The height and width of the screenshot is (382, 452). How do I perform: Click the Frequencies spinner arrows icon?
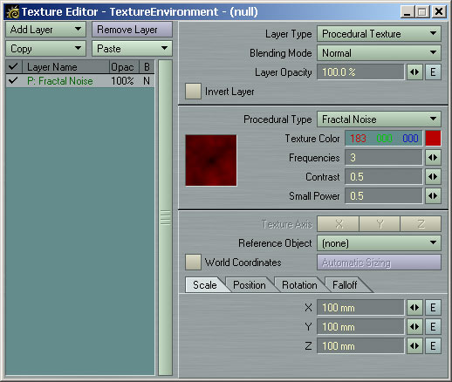coord(433,158)
